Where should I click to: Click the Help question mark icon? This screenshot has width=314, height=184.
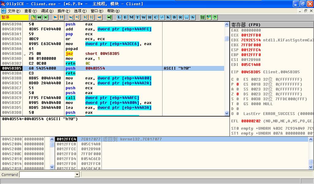coord(215,17)
